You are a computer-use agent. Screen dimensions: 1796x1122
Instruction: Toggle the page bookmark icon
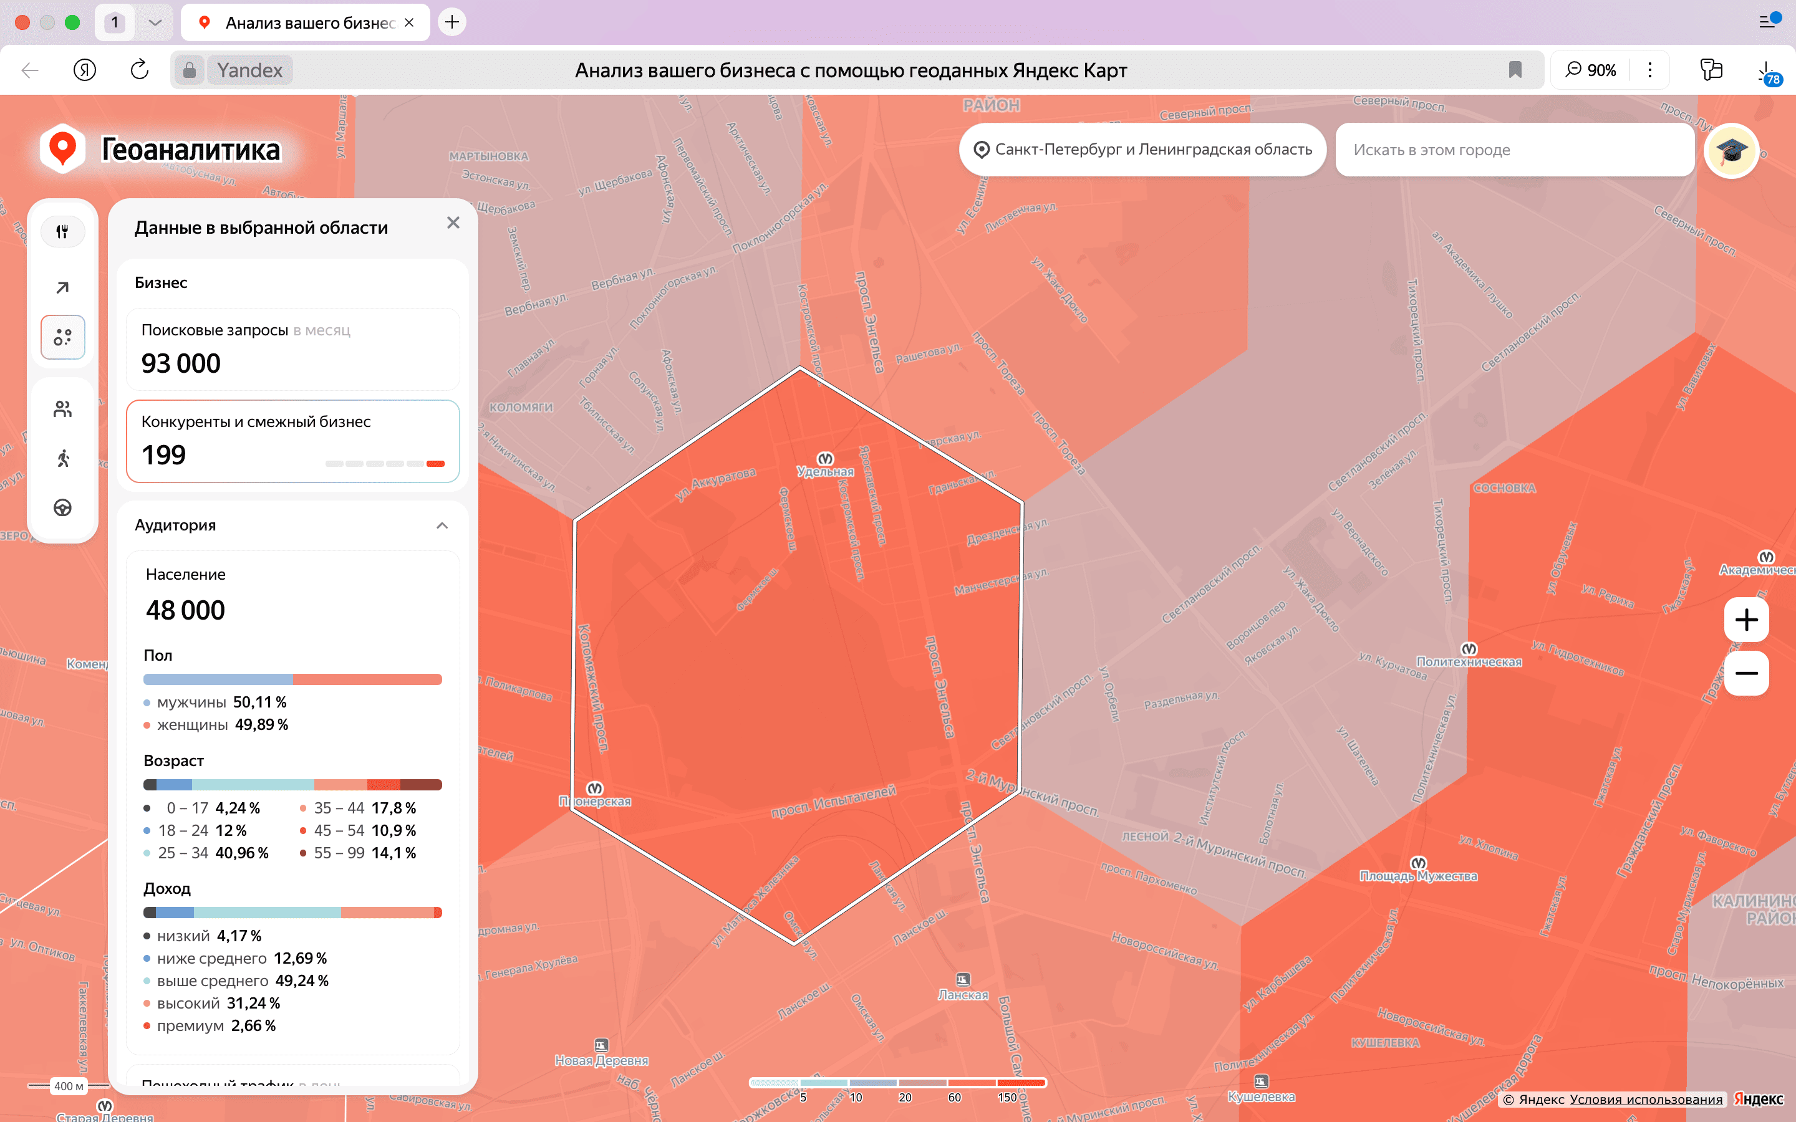coord(1515,70)
